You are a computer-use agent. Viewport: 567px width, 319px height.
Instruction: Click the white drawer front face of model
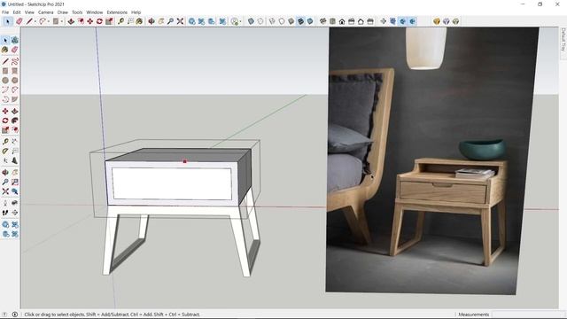pos(172,183)
